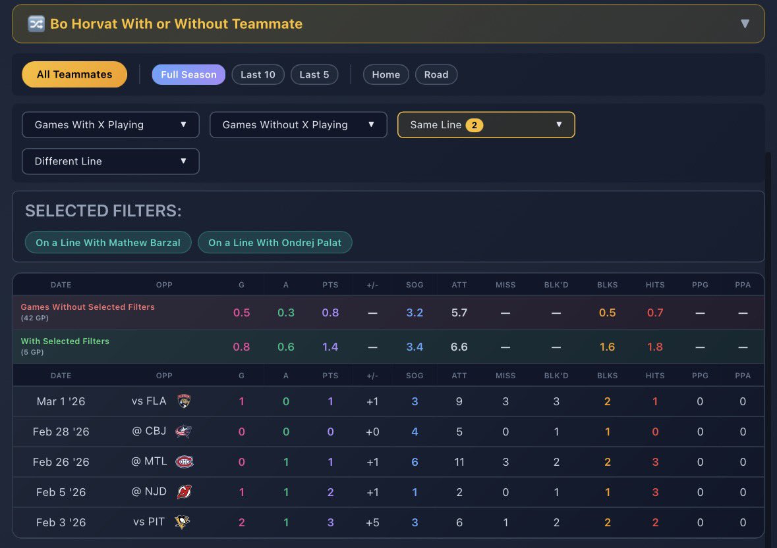Open Games Without X Playing dropdown
777x548 pixels.
click(x=299, y=124)
